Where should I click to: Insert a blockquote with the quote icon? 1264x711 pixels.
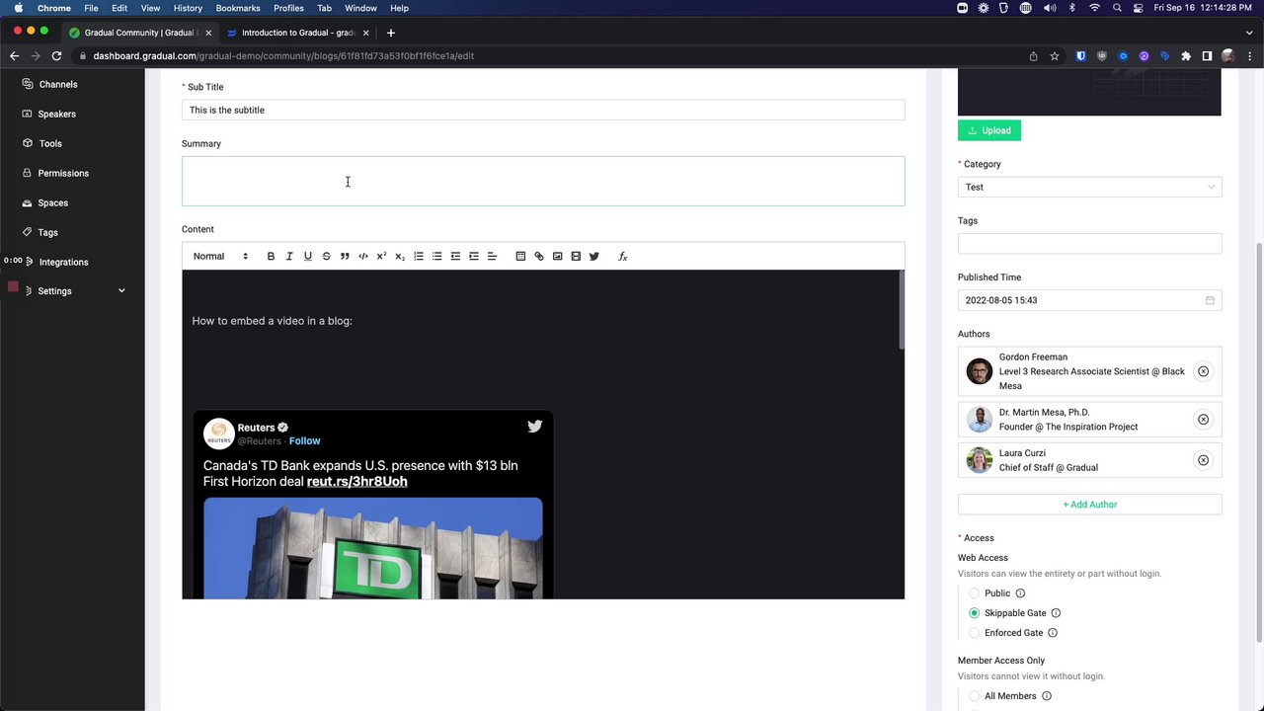click(345, 257)
